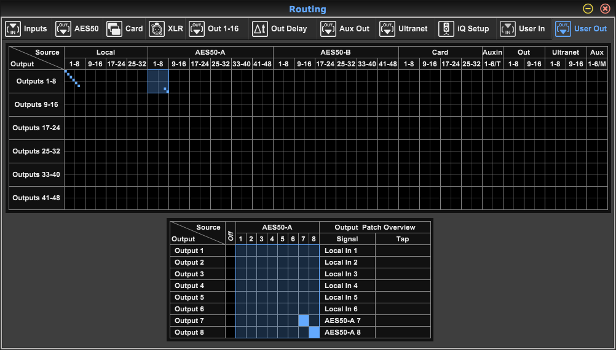This screenshot has width=616, height=350.
Task: Patch AES50-A channel 2 to Output 2
Action: [251, 262]
